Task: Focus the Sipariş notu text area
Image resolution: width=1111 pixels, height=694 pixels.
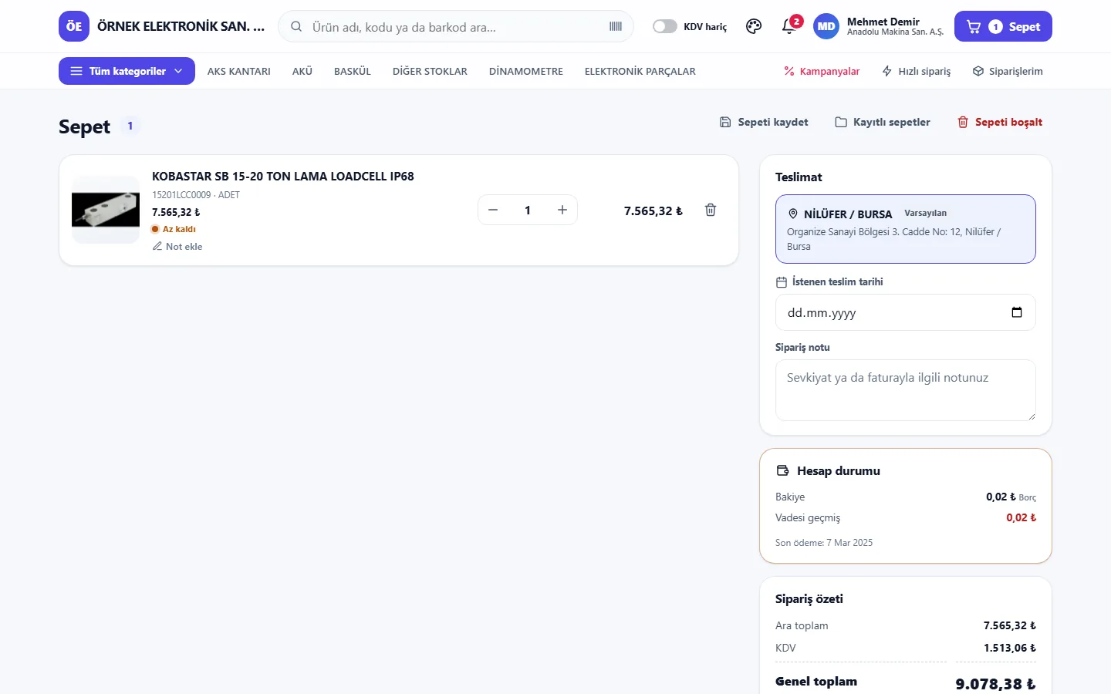Action: point(906,390)
